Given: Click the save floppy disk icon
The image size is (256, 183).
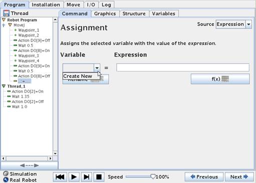Looking at the screenshot, I should point(6,13).
